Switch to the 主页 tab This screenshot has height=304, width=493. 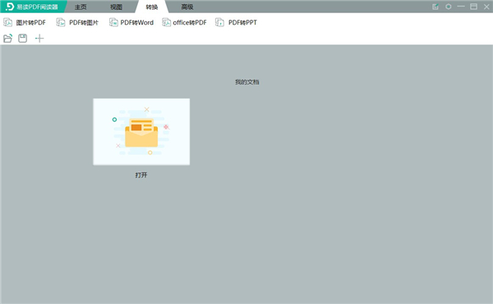81,7
